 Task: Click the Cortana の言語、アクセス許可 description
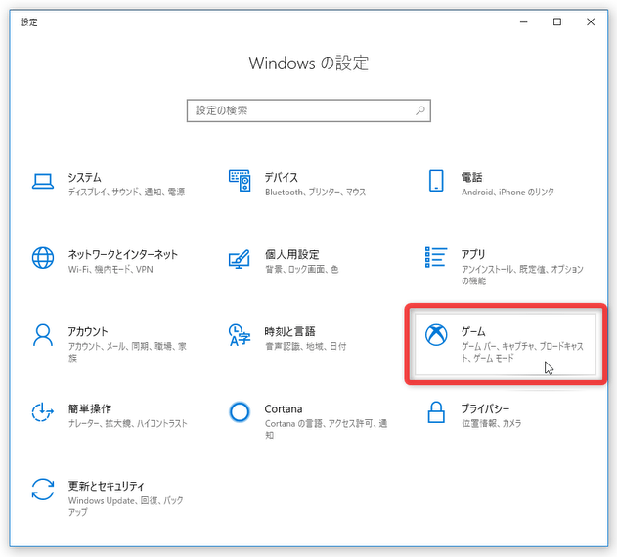(326, 429)
